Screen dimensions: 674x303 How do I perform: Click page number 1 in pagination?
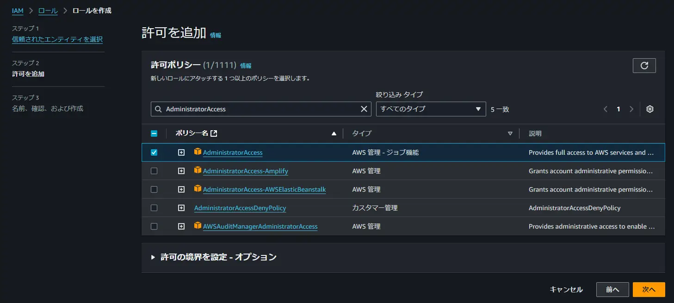click(x=618, y=109)
